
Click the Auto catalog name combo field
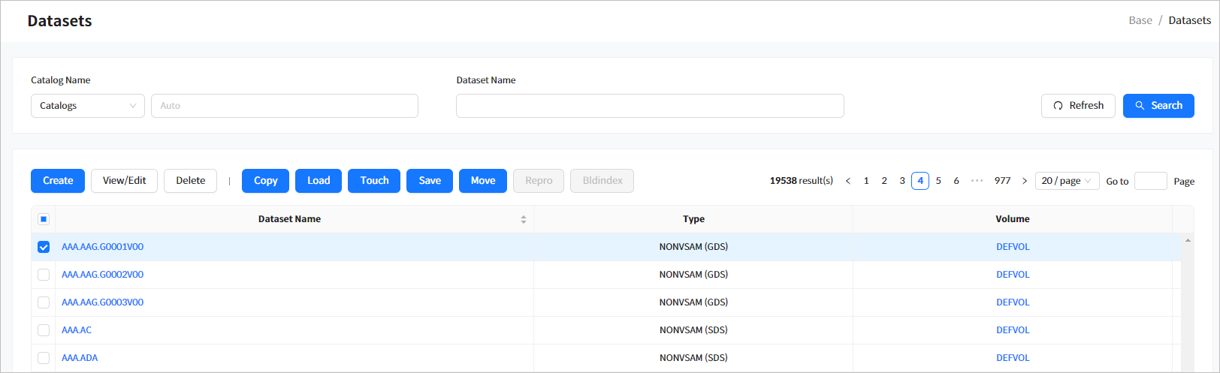pos(284,106)
